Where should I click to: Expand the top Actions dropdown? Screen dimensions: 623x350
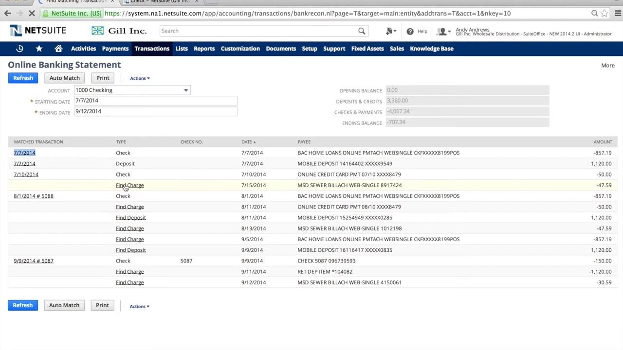point(140,78)
